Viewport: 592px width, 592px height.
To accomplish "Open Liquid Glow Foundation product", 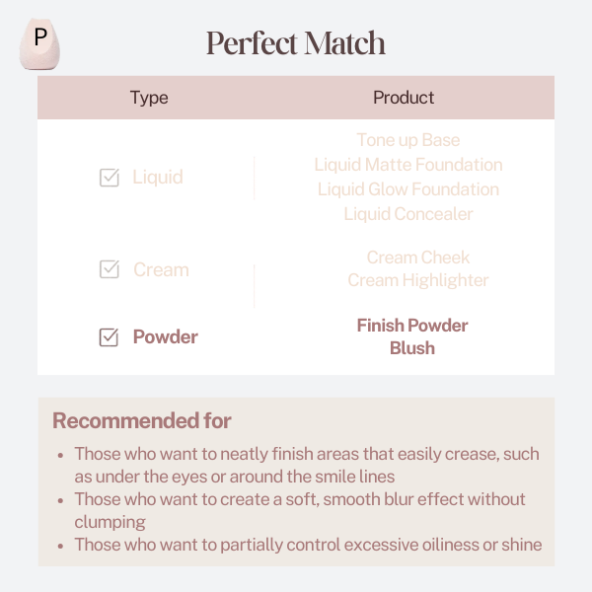I will tap(408, 189).
